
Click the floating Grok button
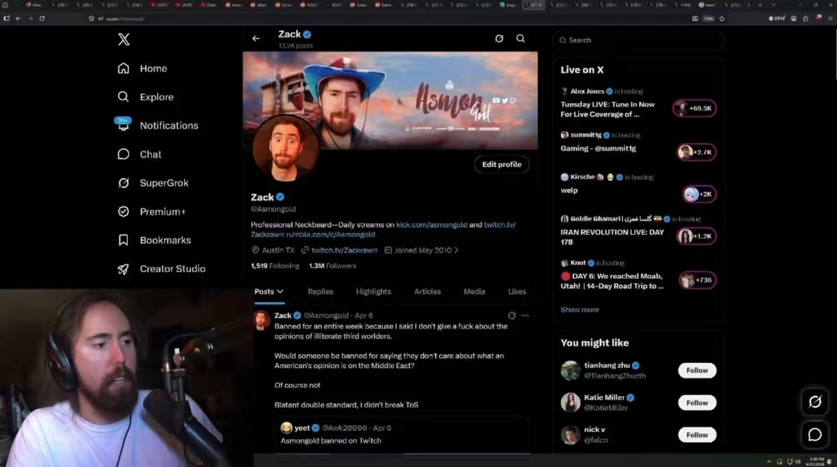pyautogui.click(x=814, y=402)
